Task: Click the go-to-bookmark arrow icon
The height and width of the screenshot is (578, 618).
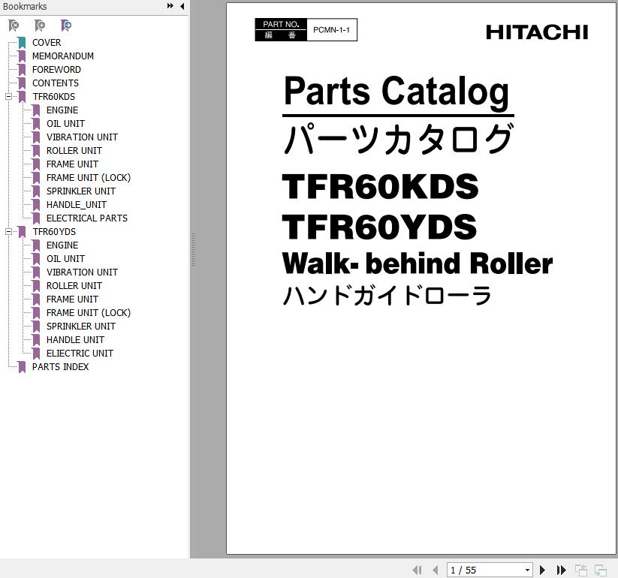Action: pyautogui.click(x=66, y=26)
